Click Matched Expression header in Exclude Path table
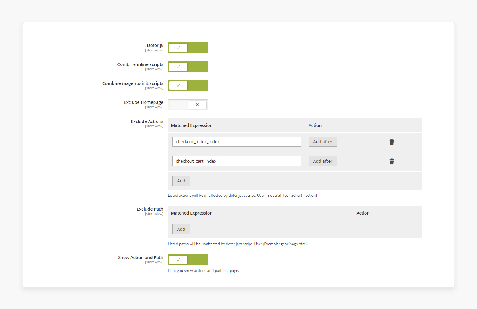477x309 pixels. pyautogui.click(x=192, y=213)
